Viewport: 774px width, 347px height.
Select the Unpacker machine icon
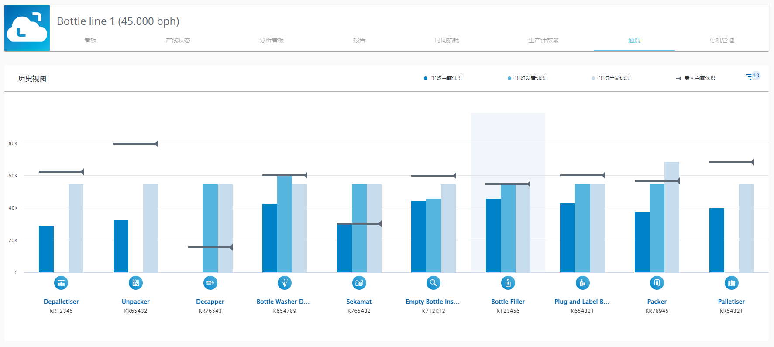point(136,283)
